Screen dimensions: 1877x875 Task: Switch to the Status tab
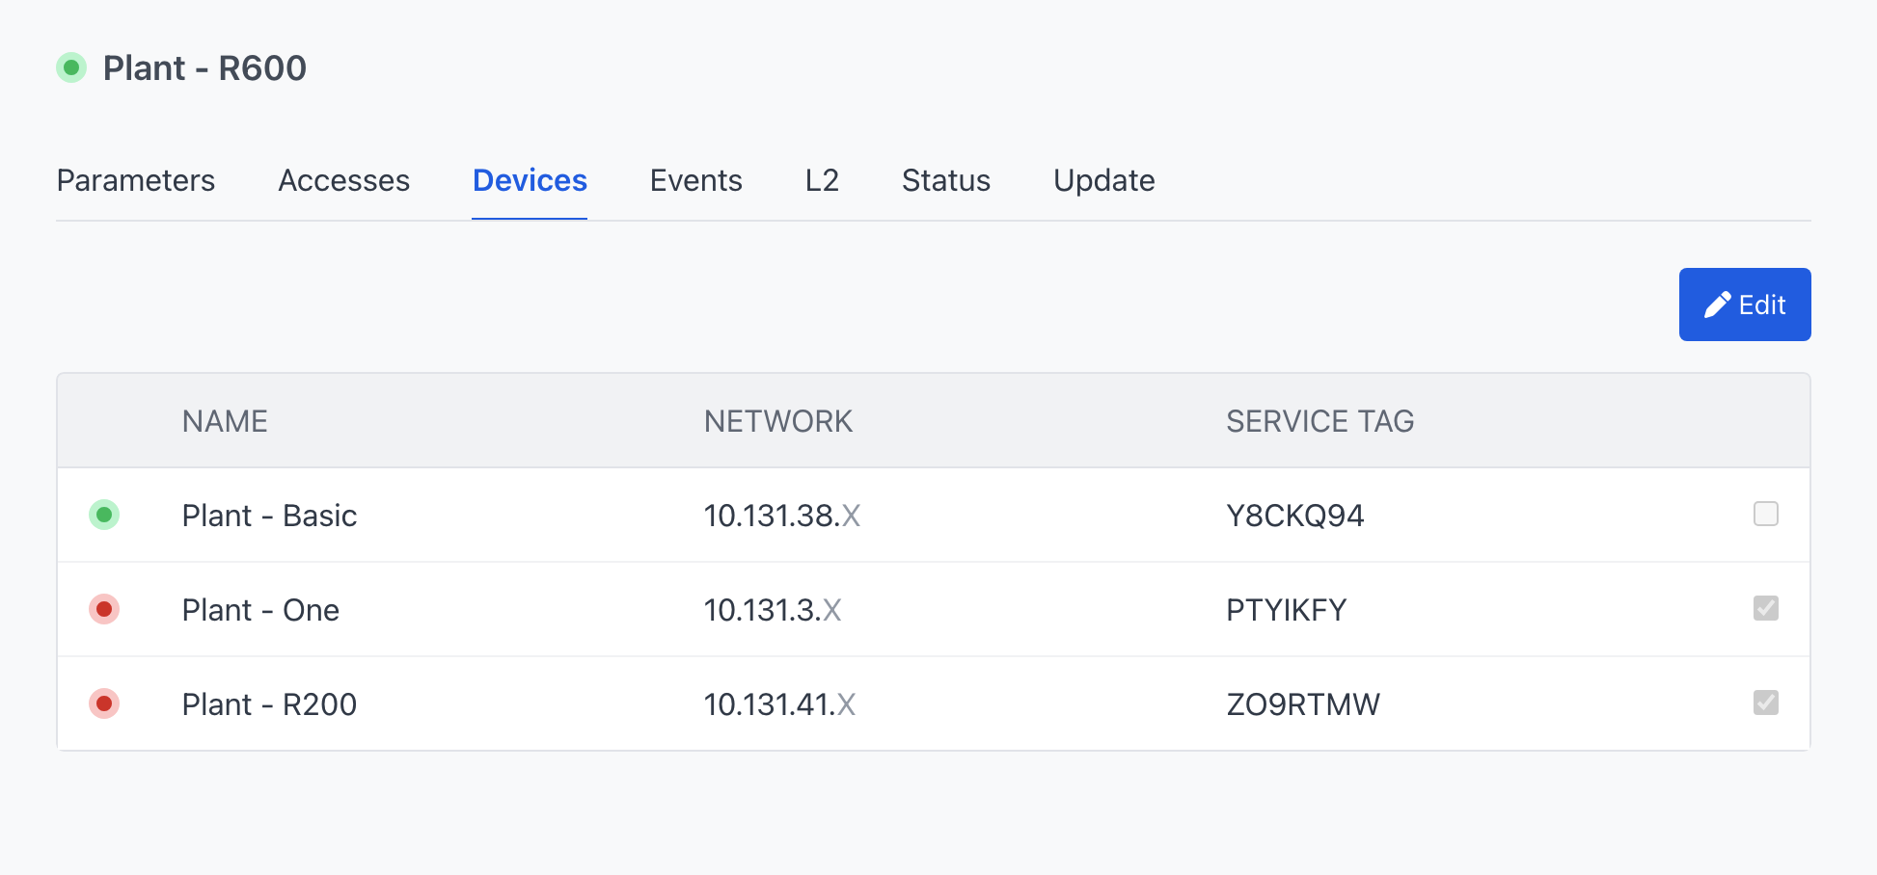945,180
